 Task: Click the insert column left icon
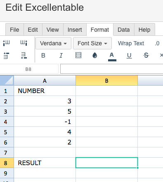pos(6,43)
